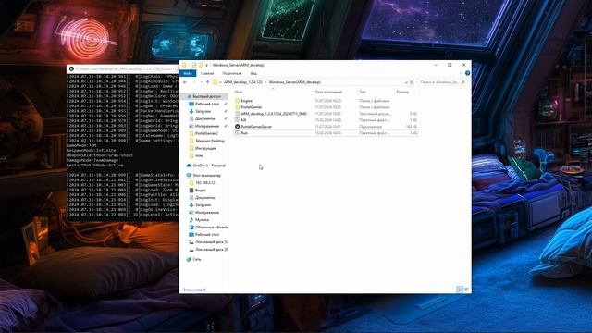
Task: Click the Windows_Server(ARM_develop) breadcrumb segment
Action: tap(295, 82)
